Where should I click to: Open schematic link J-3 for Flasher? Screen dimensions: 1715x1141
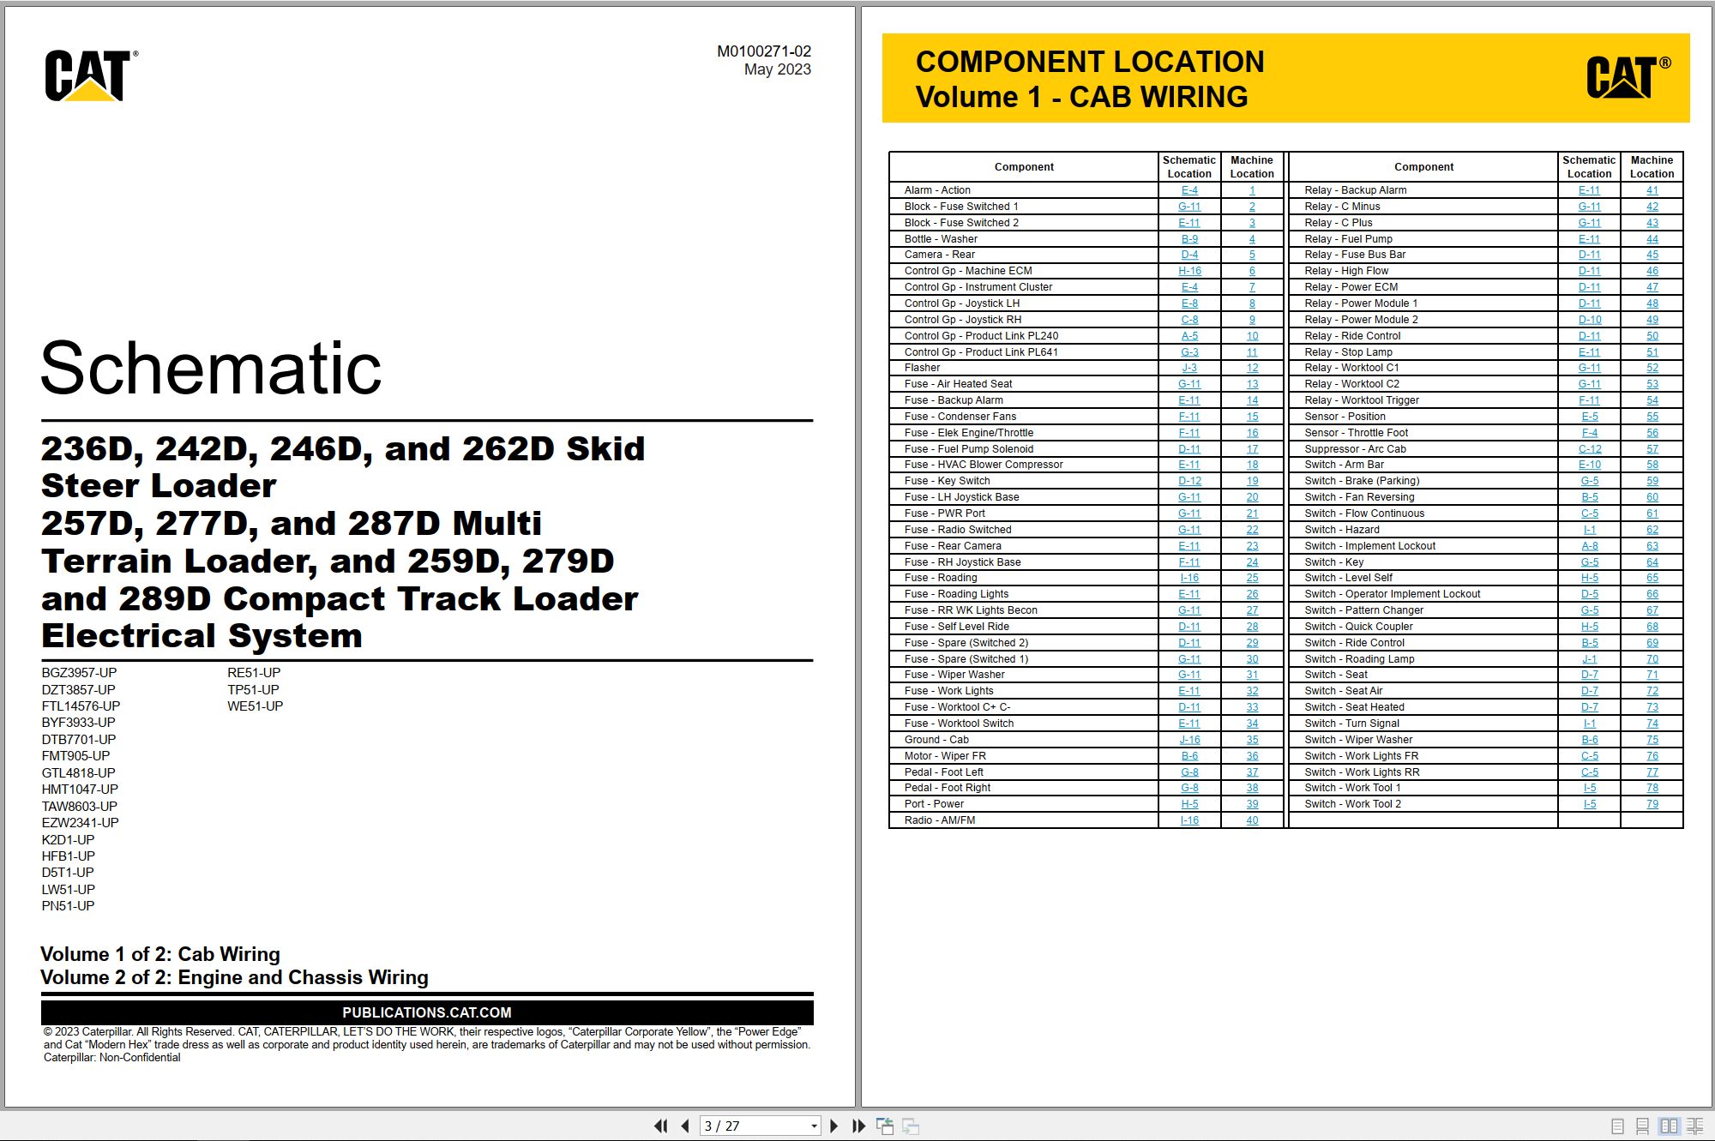pyautogui.click(x=1189, y=368)
